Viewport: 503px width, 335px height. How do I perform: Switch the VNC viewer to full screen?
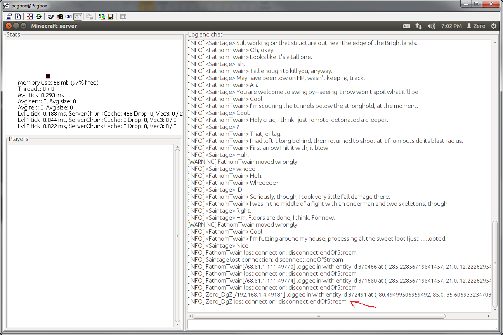(x=29, y=17)
